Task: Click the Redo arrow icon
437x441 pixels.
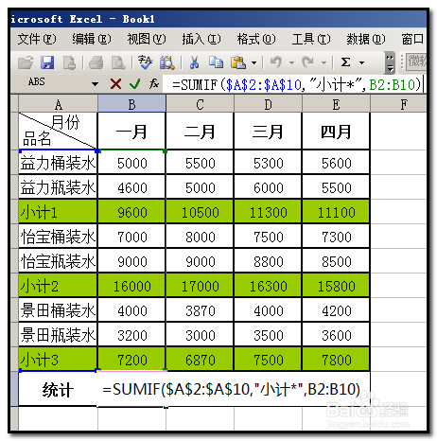Action: [x=307, y=62]
